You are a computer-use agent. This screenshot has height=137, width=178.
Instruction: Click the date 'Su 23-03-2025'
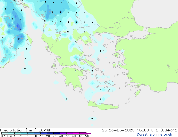click(118, 130)
